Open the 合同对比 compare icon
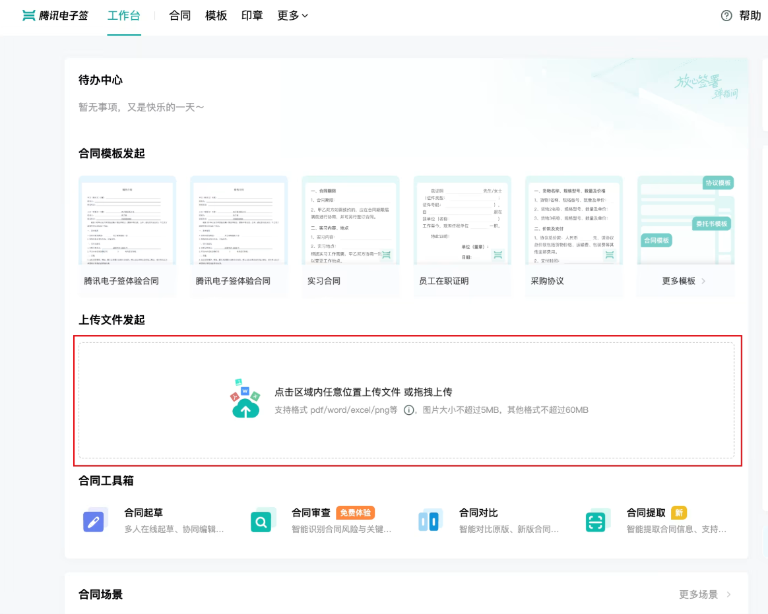Viewport: 768px width, 614px height. pos(429,521)
